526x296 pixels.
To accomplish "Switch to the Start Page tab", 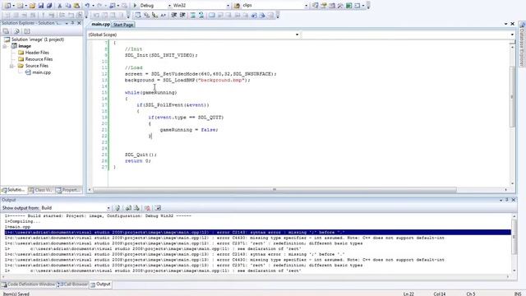I will pyautogui.click(x=123, y=25).
